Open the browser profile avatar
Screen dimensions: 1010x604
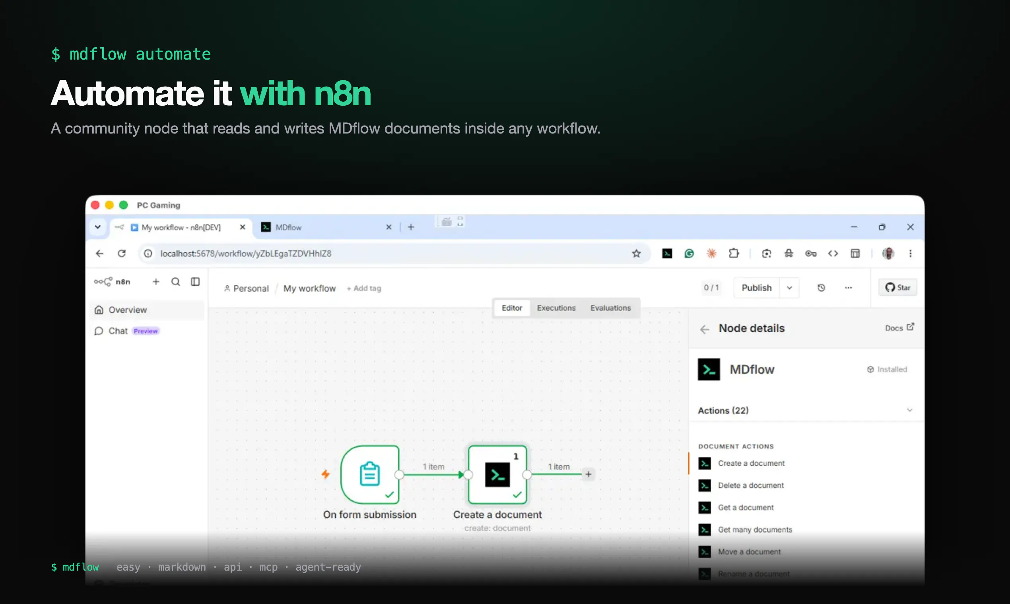(888, 254)
